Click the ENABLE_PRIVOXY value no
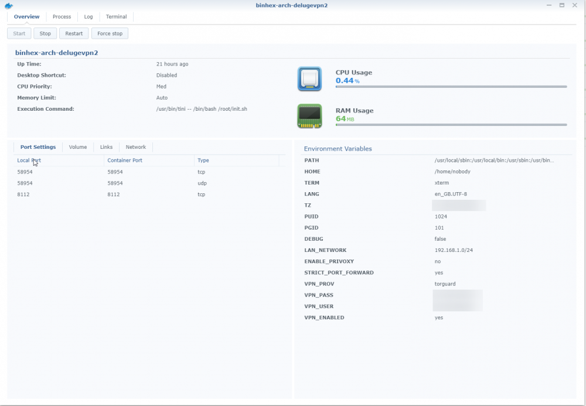 coord(438,261)
